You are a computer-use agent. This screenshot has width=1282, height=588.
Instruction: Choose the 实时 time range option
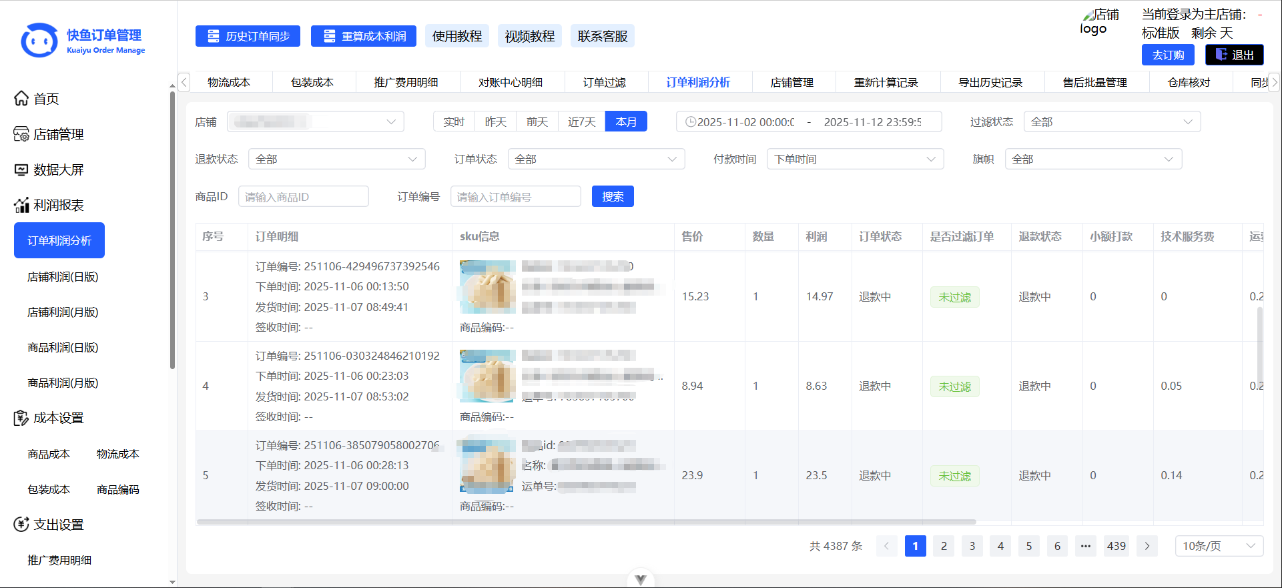tap(454, 122)
